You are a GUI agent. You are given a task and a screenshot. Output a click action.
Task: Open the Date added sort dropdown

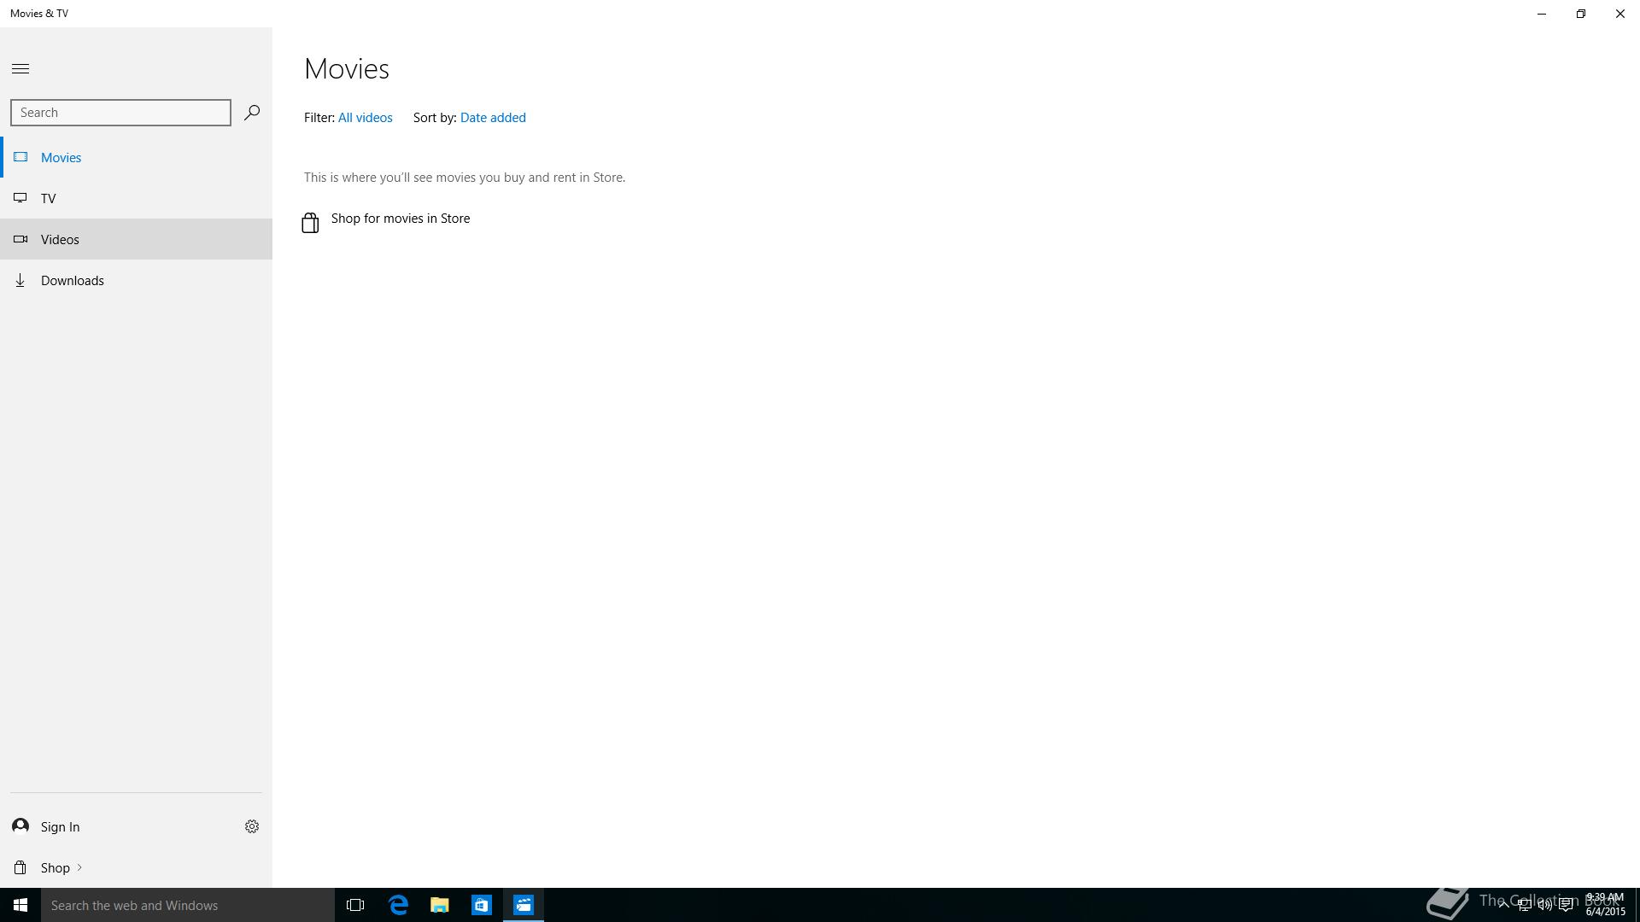[x=493, y=118]
